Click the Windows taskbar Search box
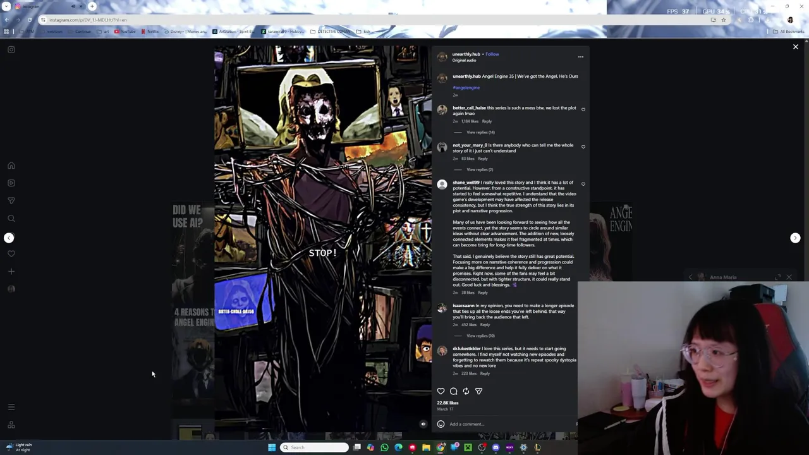Screen dimensions: 809x455 pos(314,447)
